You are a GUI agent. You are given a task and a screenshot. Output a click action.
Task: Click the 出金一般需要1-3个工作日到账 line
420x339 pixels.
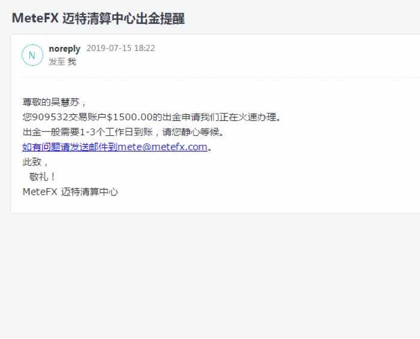(88, 132)
